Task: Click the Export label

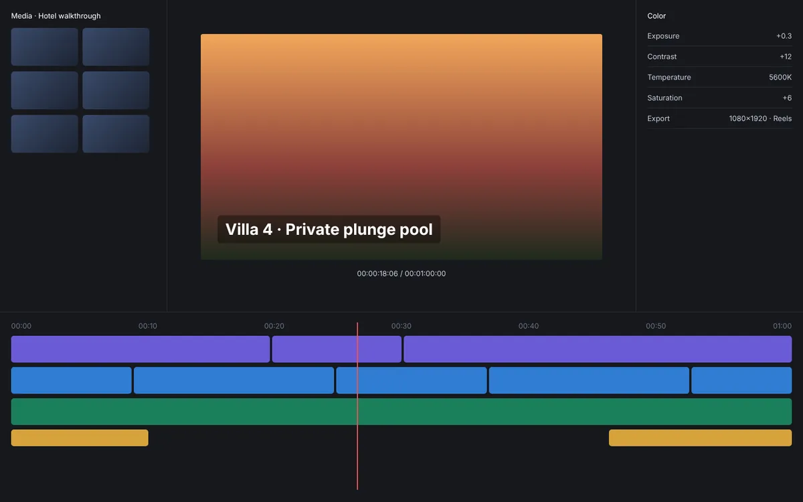Action: click(x=658, y=118)
